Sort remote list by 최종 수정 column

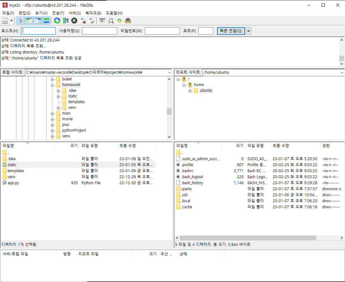tap(295, 146)
